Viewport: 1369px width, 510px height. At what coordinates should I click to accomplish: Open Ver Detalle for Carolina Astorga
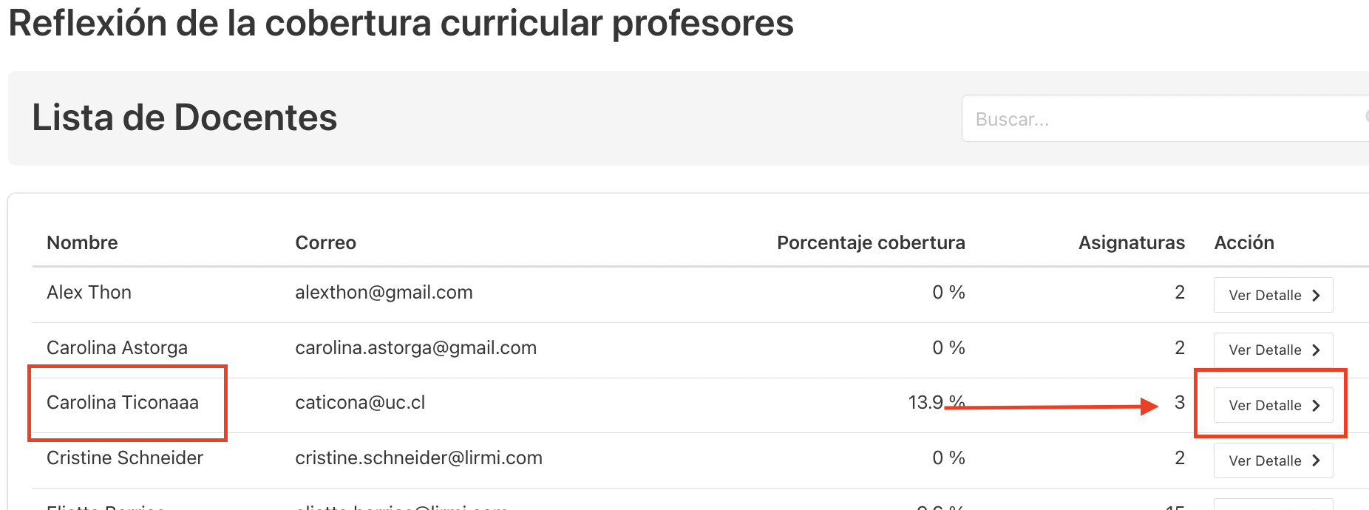pos(1273,350)
